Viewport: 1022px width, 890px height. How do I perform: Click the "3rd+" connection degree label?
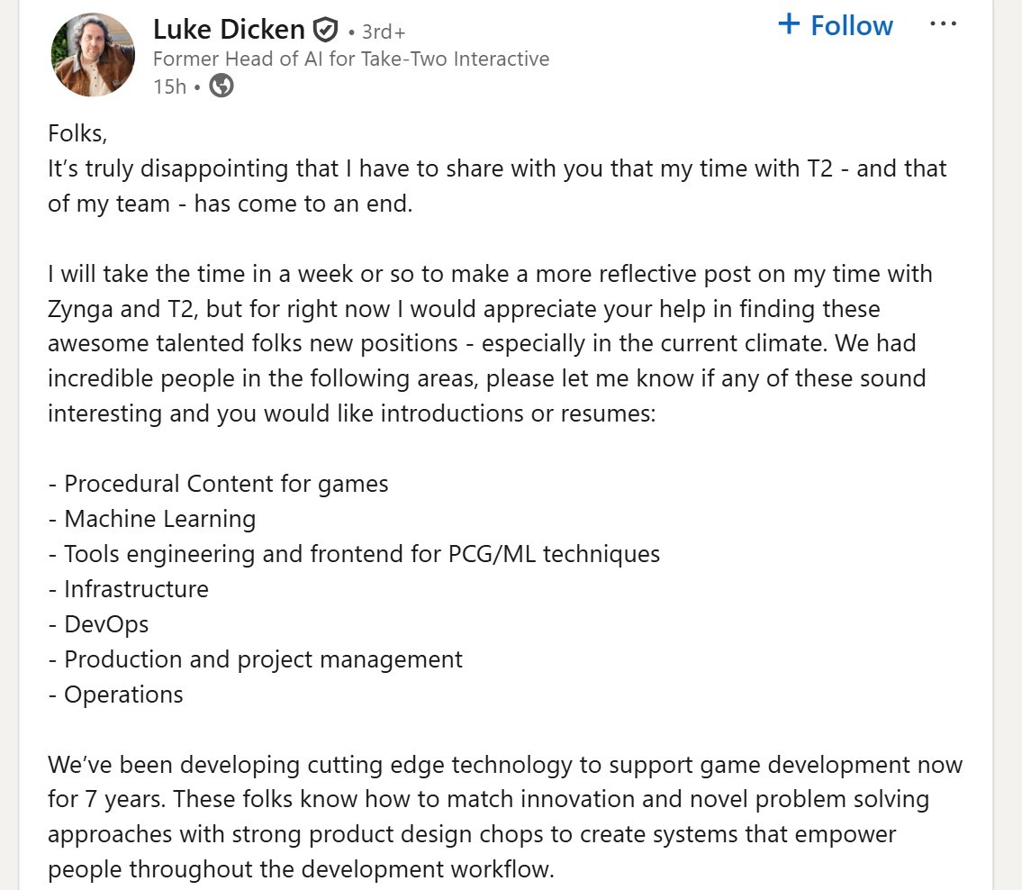point(384,32)
